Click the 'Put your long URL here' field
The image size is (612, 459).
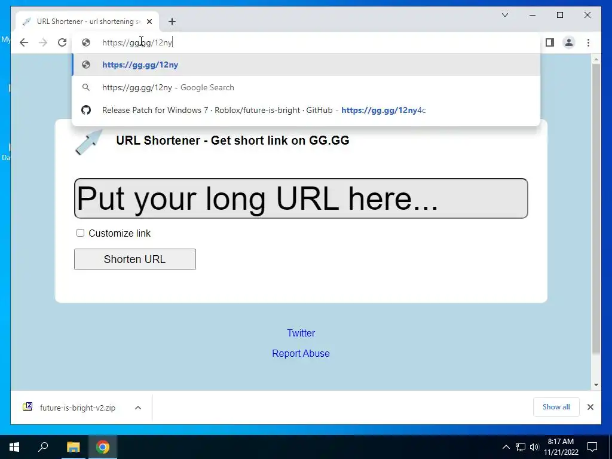[301, 198]
